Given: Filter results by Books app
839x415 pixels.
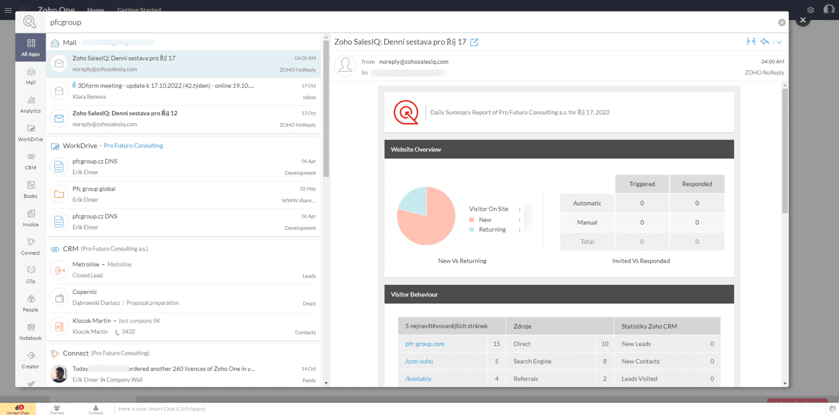Looking at the screenshot, I should [30, 190].
